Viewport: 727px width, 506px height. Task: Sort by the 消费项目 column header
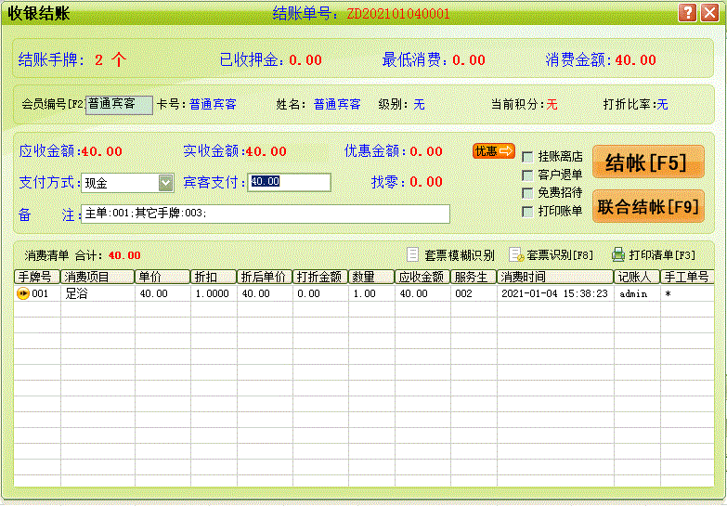click(x=97, y=277)
